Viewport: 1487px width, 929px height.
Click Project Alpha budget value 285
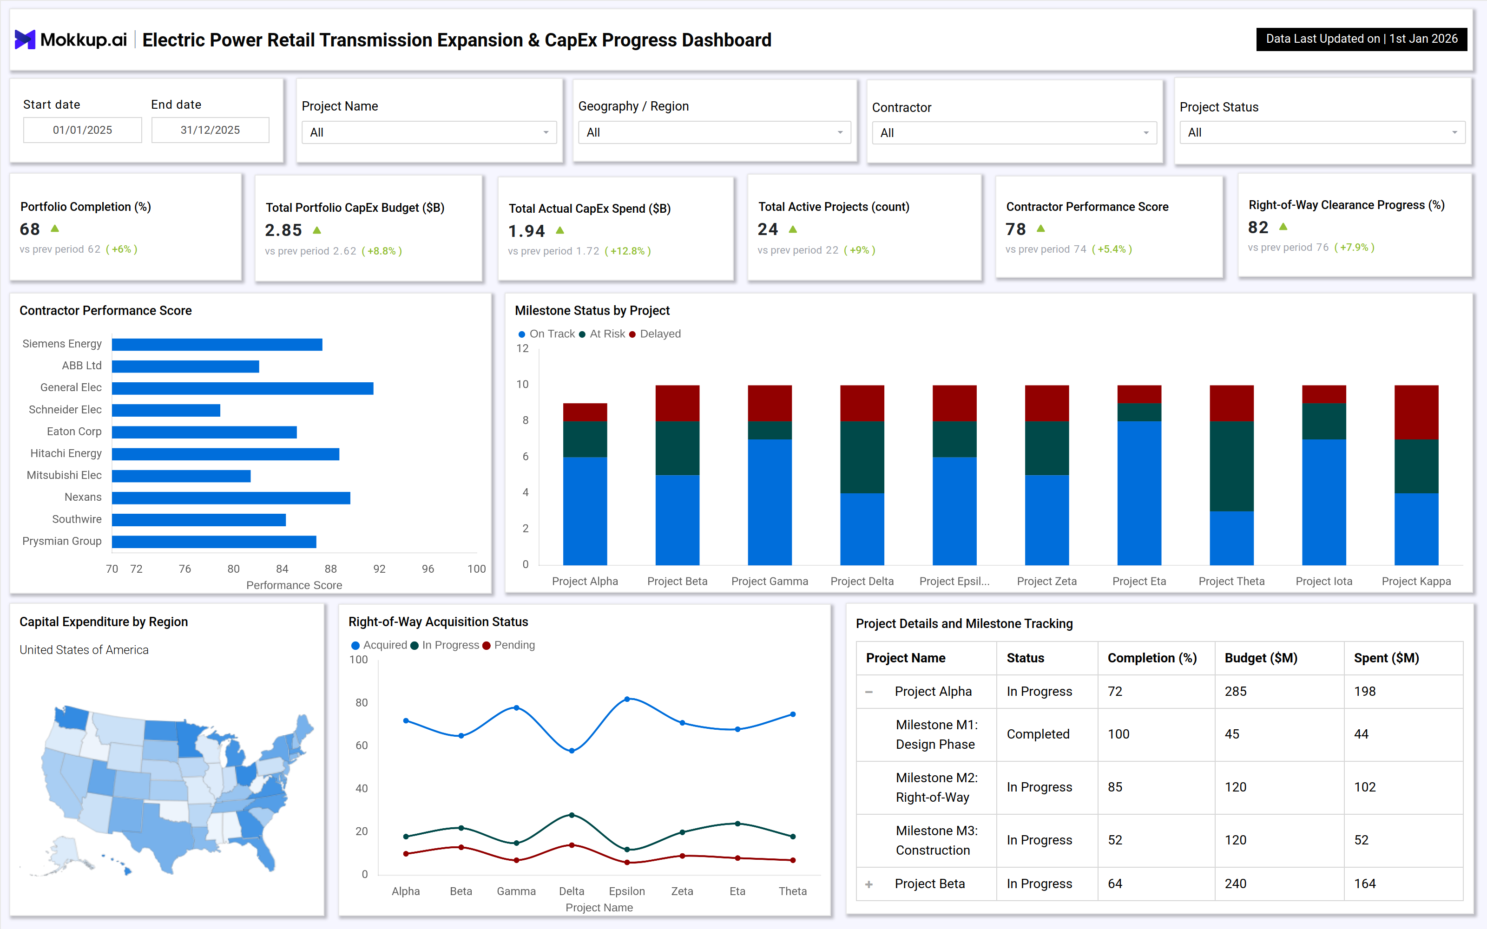click(1235, 692)
